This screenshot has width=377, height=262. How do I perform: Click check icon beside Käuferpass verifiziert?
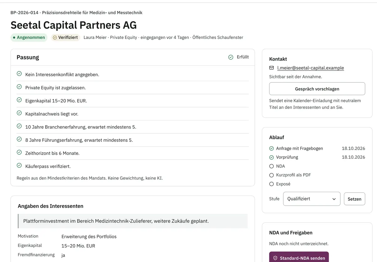pos(19,165)
